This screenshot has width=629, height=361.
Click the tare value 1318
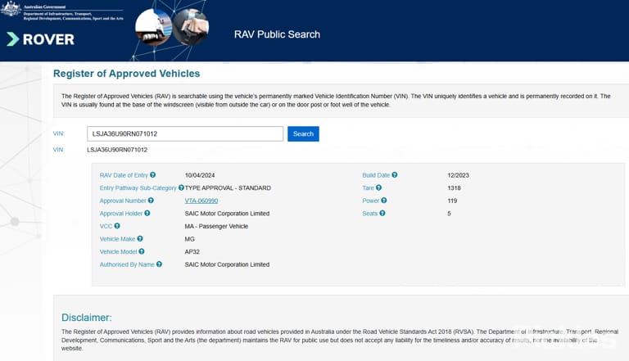point(454,188)
